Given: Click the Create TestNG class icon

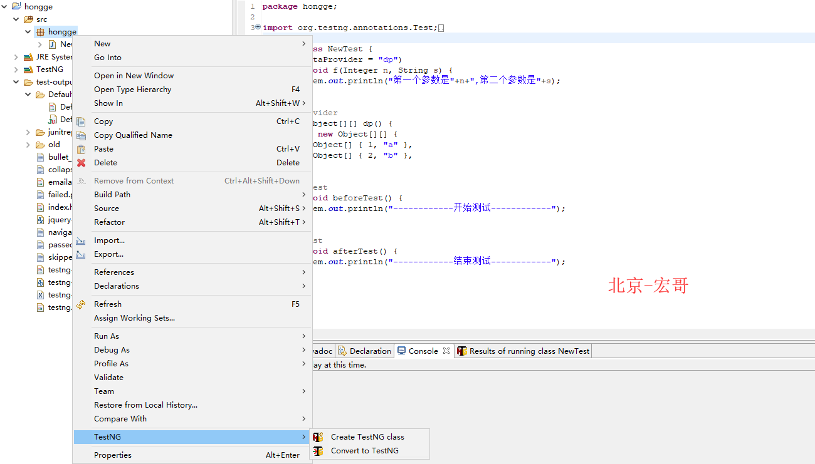Looking at the screenshot, I should pyautogui.click(x=318, y=437).
